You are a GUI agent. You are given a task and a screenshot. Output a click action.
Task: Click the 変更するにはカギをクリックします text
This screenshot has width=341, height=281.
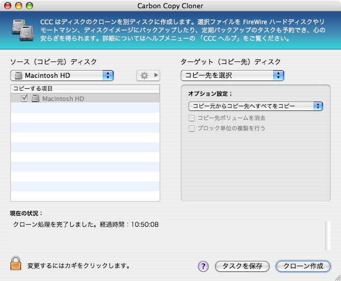point(79,266)
